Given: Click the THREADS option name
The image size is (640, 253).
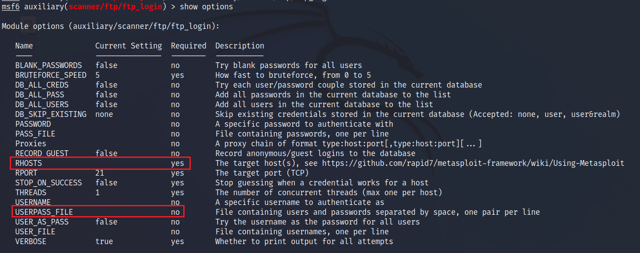Looking at the screenshot, I should (x=31, y=193).
